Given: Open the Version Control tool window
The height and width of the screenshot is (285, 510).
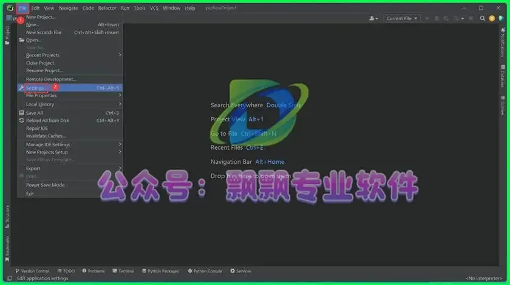Looking at the screenshot, I should click(32, 271).
